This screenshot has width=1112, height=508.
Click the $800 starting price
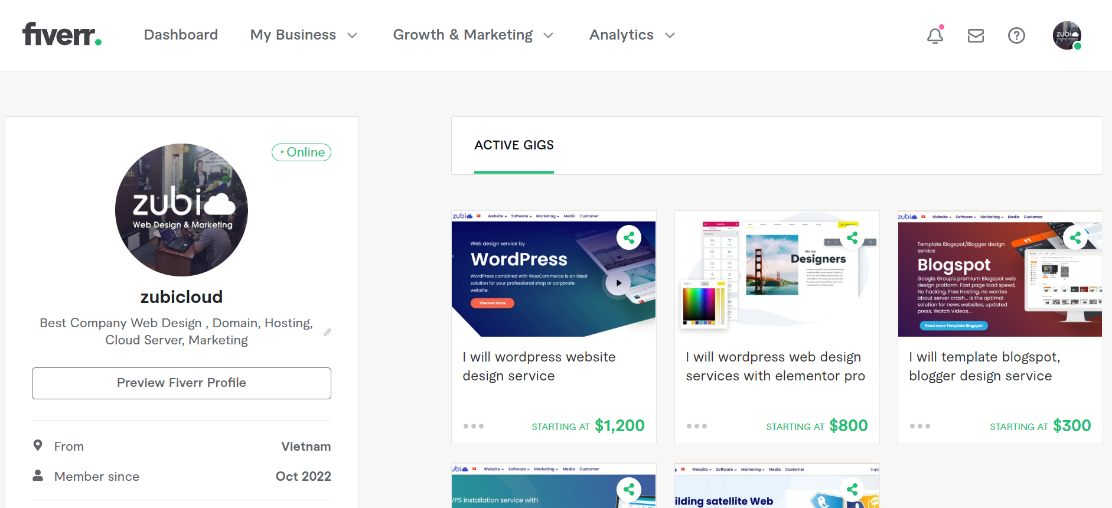coord(848,425)
